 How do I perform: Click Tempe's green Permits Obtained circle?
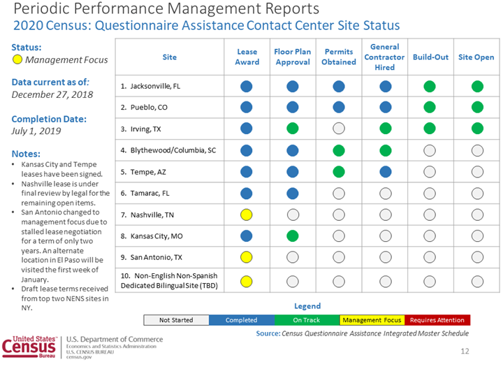[x=339, y=171]
